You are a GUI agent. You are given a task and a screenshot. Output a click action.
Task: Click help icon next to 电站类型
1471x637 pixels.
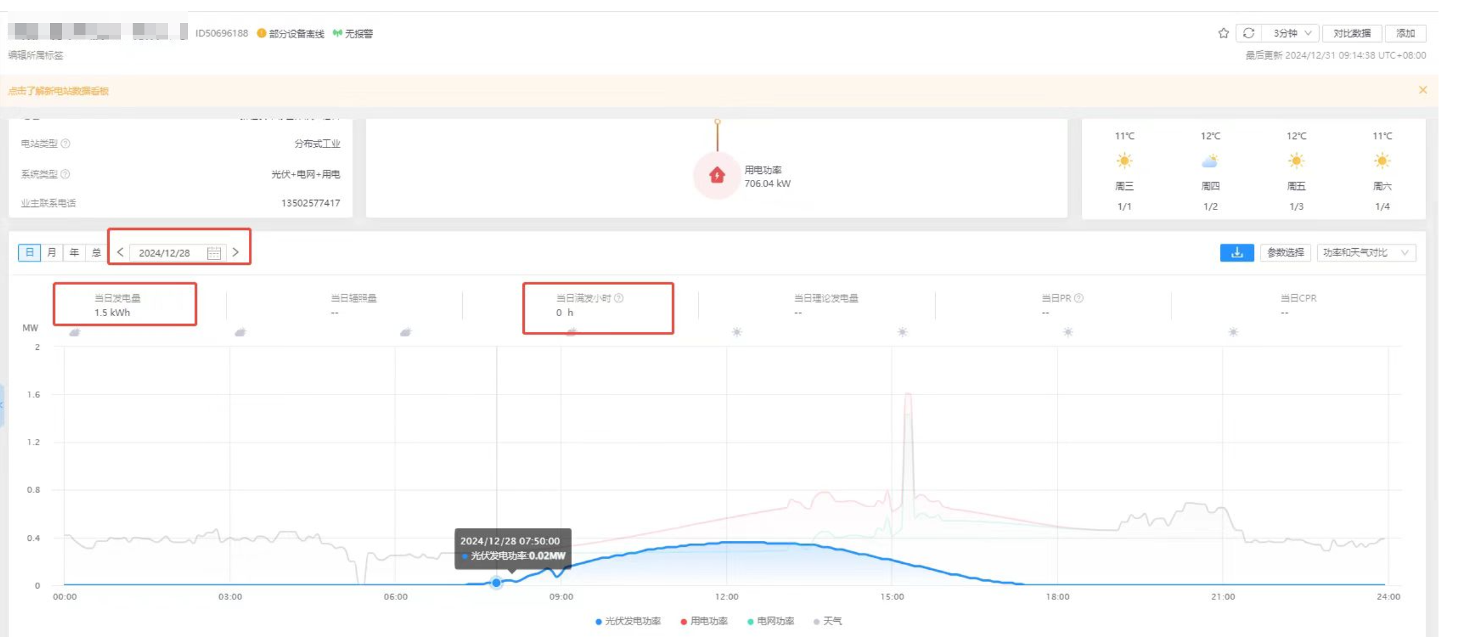(x=66, y=143)
